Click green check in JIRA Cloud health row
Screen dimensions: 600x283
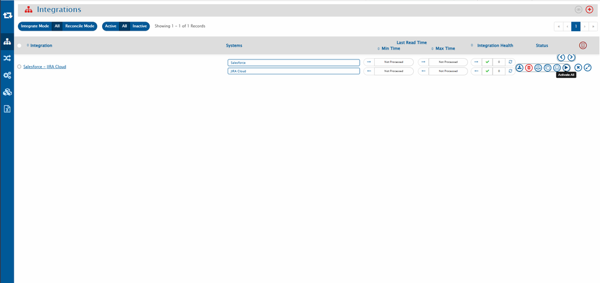[487, 71]
